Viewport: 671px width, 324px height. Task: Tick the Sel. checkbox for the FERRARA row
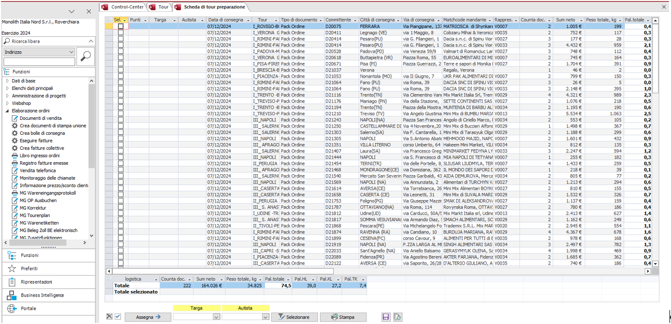pyautogui.click(x=121, y=26)
